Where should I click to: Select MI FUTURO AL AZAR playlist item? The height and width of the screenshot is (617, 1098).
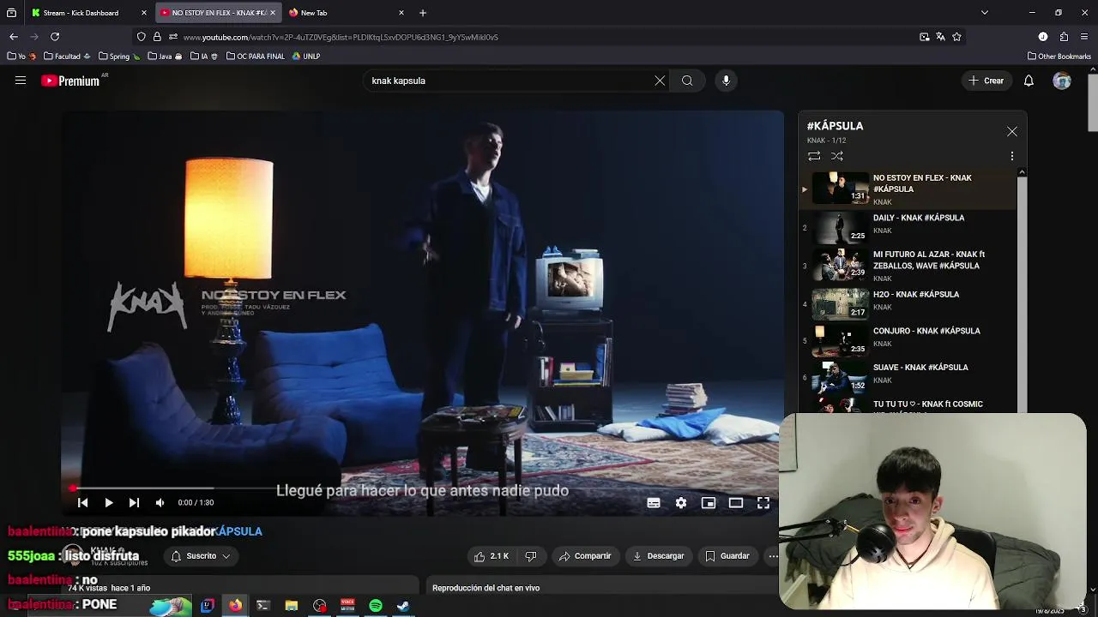[908, 265]
